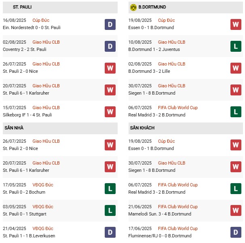This screenshot has height=243, width=245.
Task: Open the SÂN NHÀ home section
Action: pos(15,128)
